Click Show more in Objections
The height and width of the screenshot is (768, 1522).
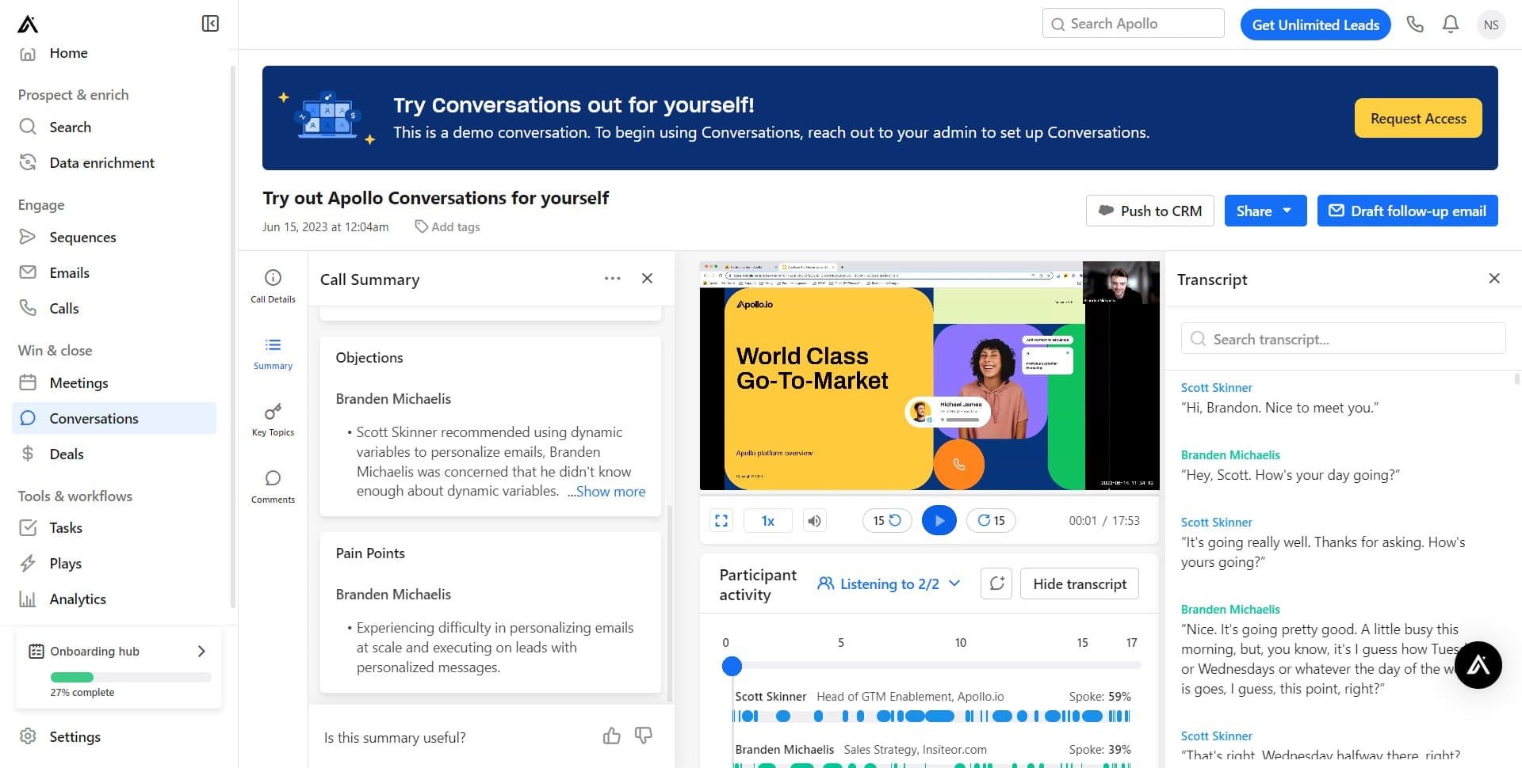tap(610, 492)
